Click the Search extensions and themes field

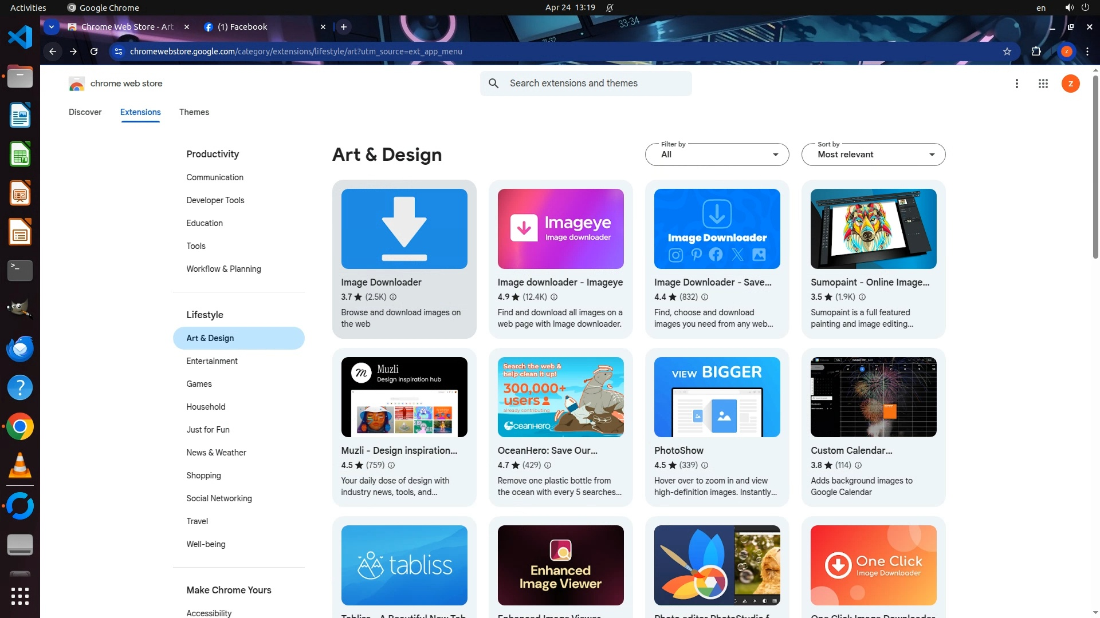(596, 84)
